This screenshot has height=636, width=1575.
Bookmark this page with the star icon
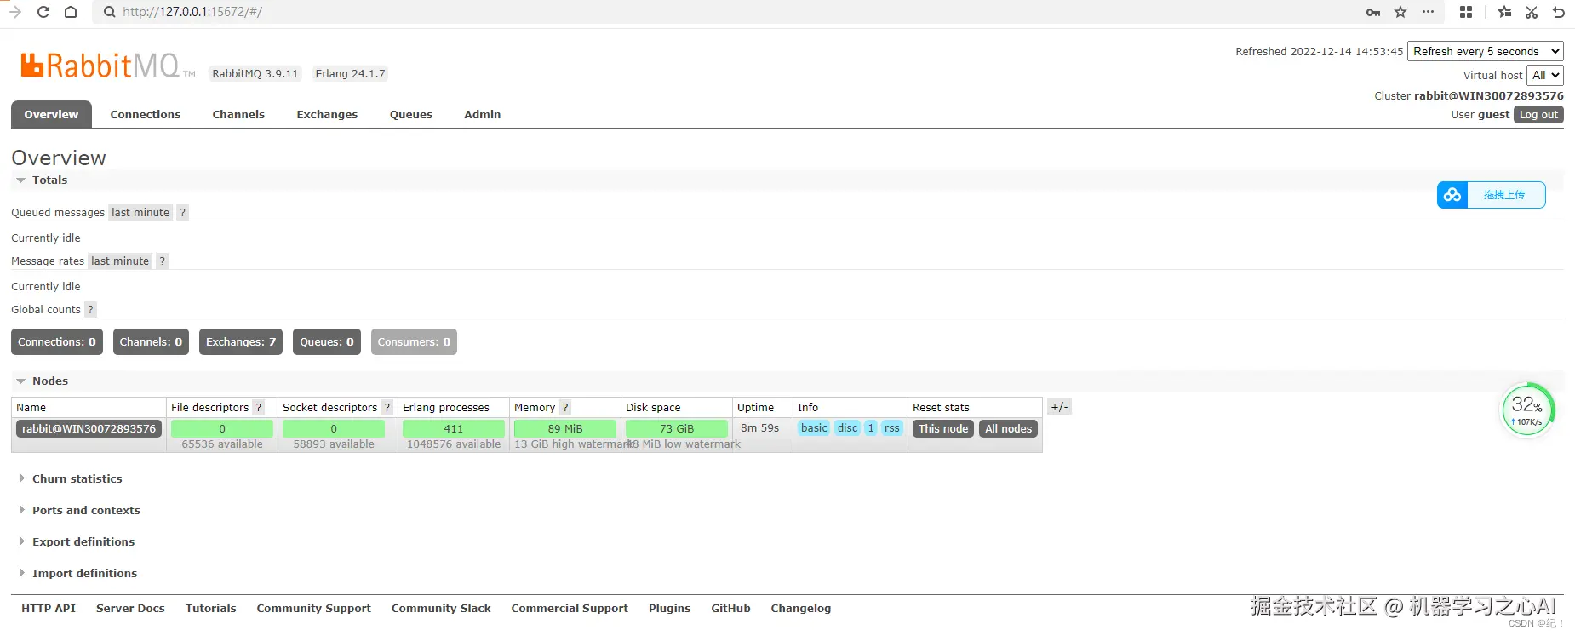pyautogui.click(x=1400, y=12)
